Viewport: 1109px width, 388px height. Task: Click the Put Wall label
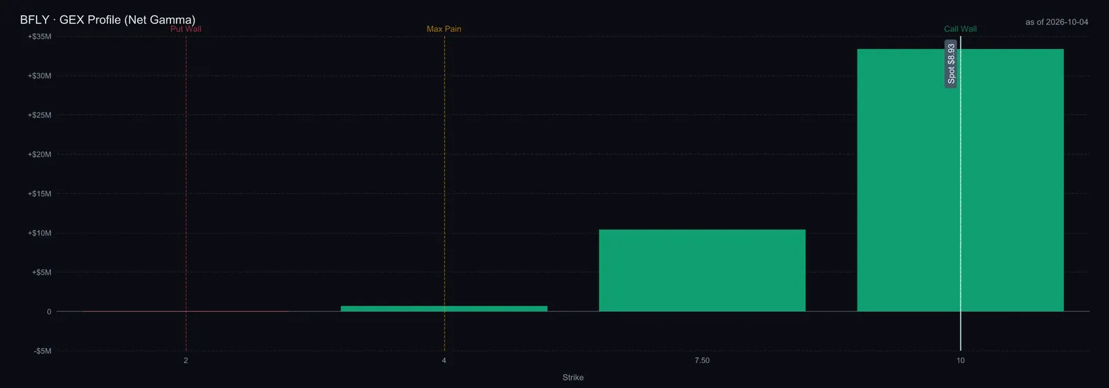(x=186, y=29)
